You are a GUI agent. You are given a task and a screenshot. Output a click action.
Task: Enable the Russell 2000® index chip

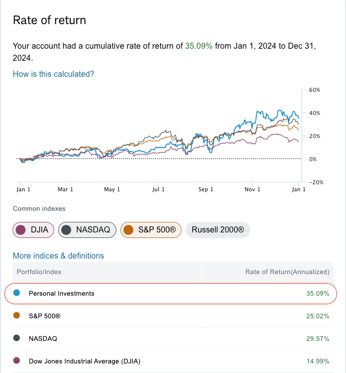coord(218,230)
